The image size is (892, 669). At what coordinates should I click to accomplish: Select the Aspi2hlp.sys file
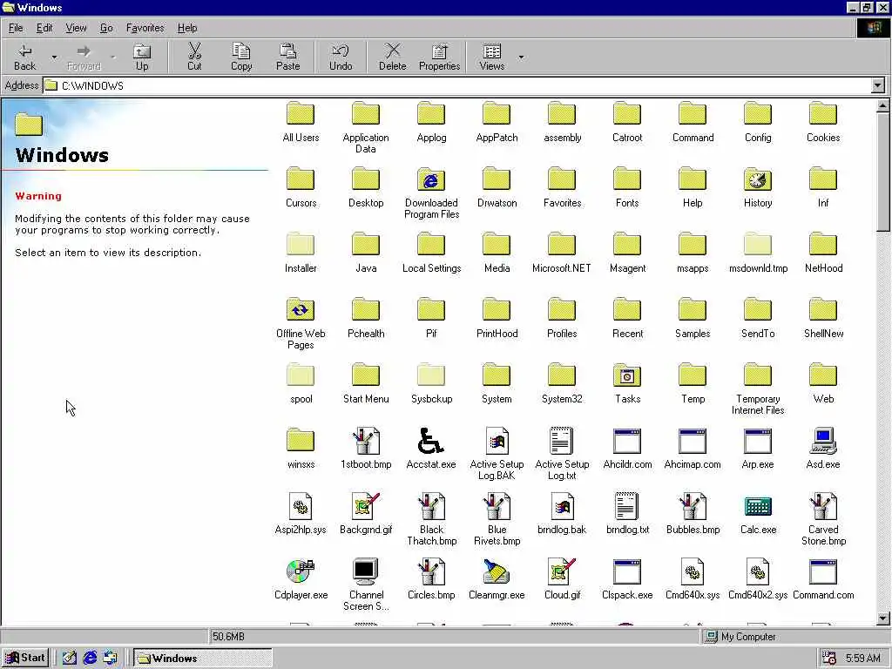click(x=301, y=514)
